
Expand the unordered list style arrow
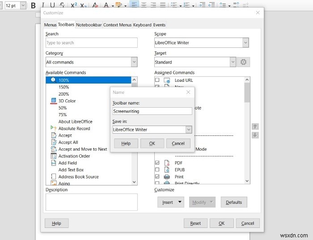pyautogui.click(x=181, y=6)
